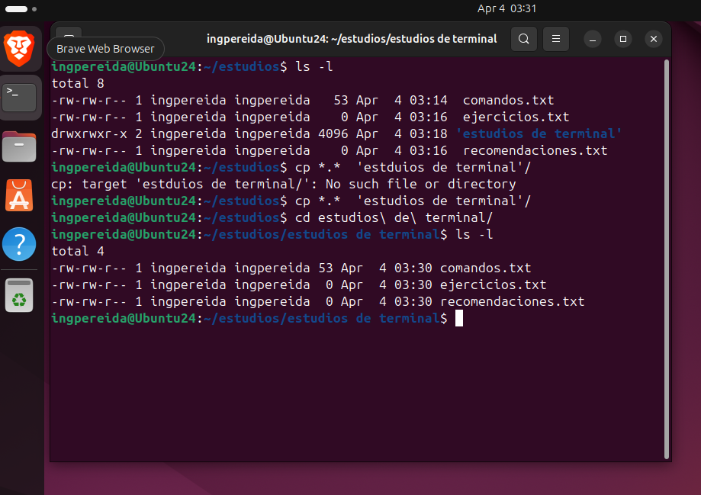701x495 pixels.
Task: Open Brave Web Browser from the dock
Action: click(19, 48)
